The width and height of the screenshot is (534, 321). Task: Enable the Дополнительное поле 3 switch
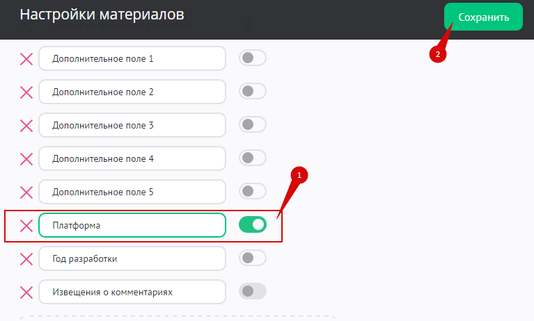[252, 126]
